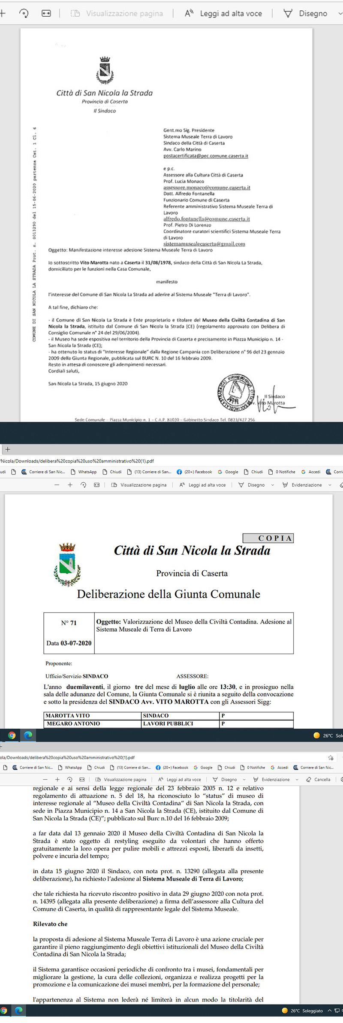Open WhatsApp bookmark above the Deliberazione title page
343x1023 pixels.
click(x=83, y=472)
